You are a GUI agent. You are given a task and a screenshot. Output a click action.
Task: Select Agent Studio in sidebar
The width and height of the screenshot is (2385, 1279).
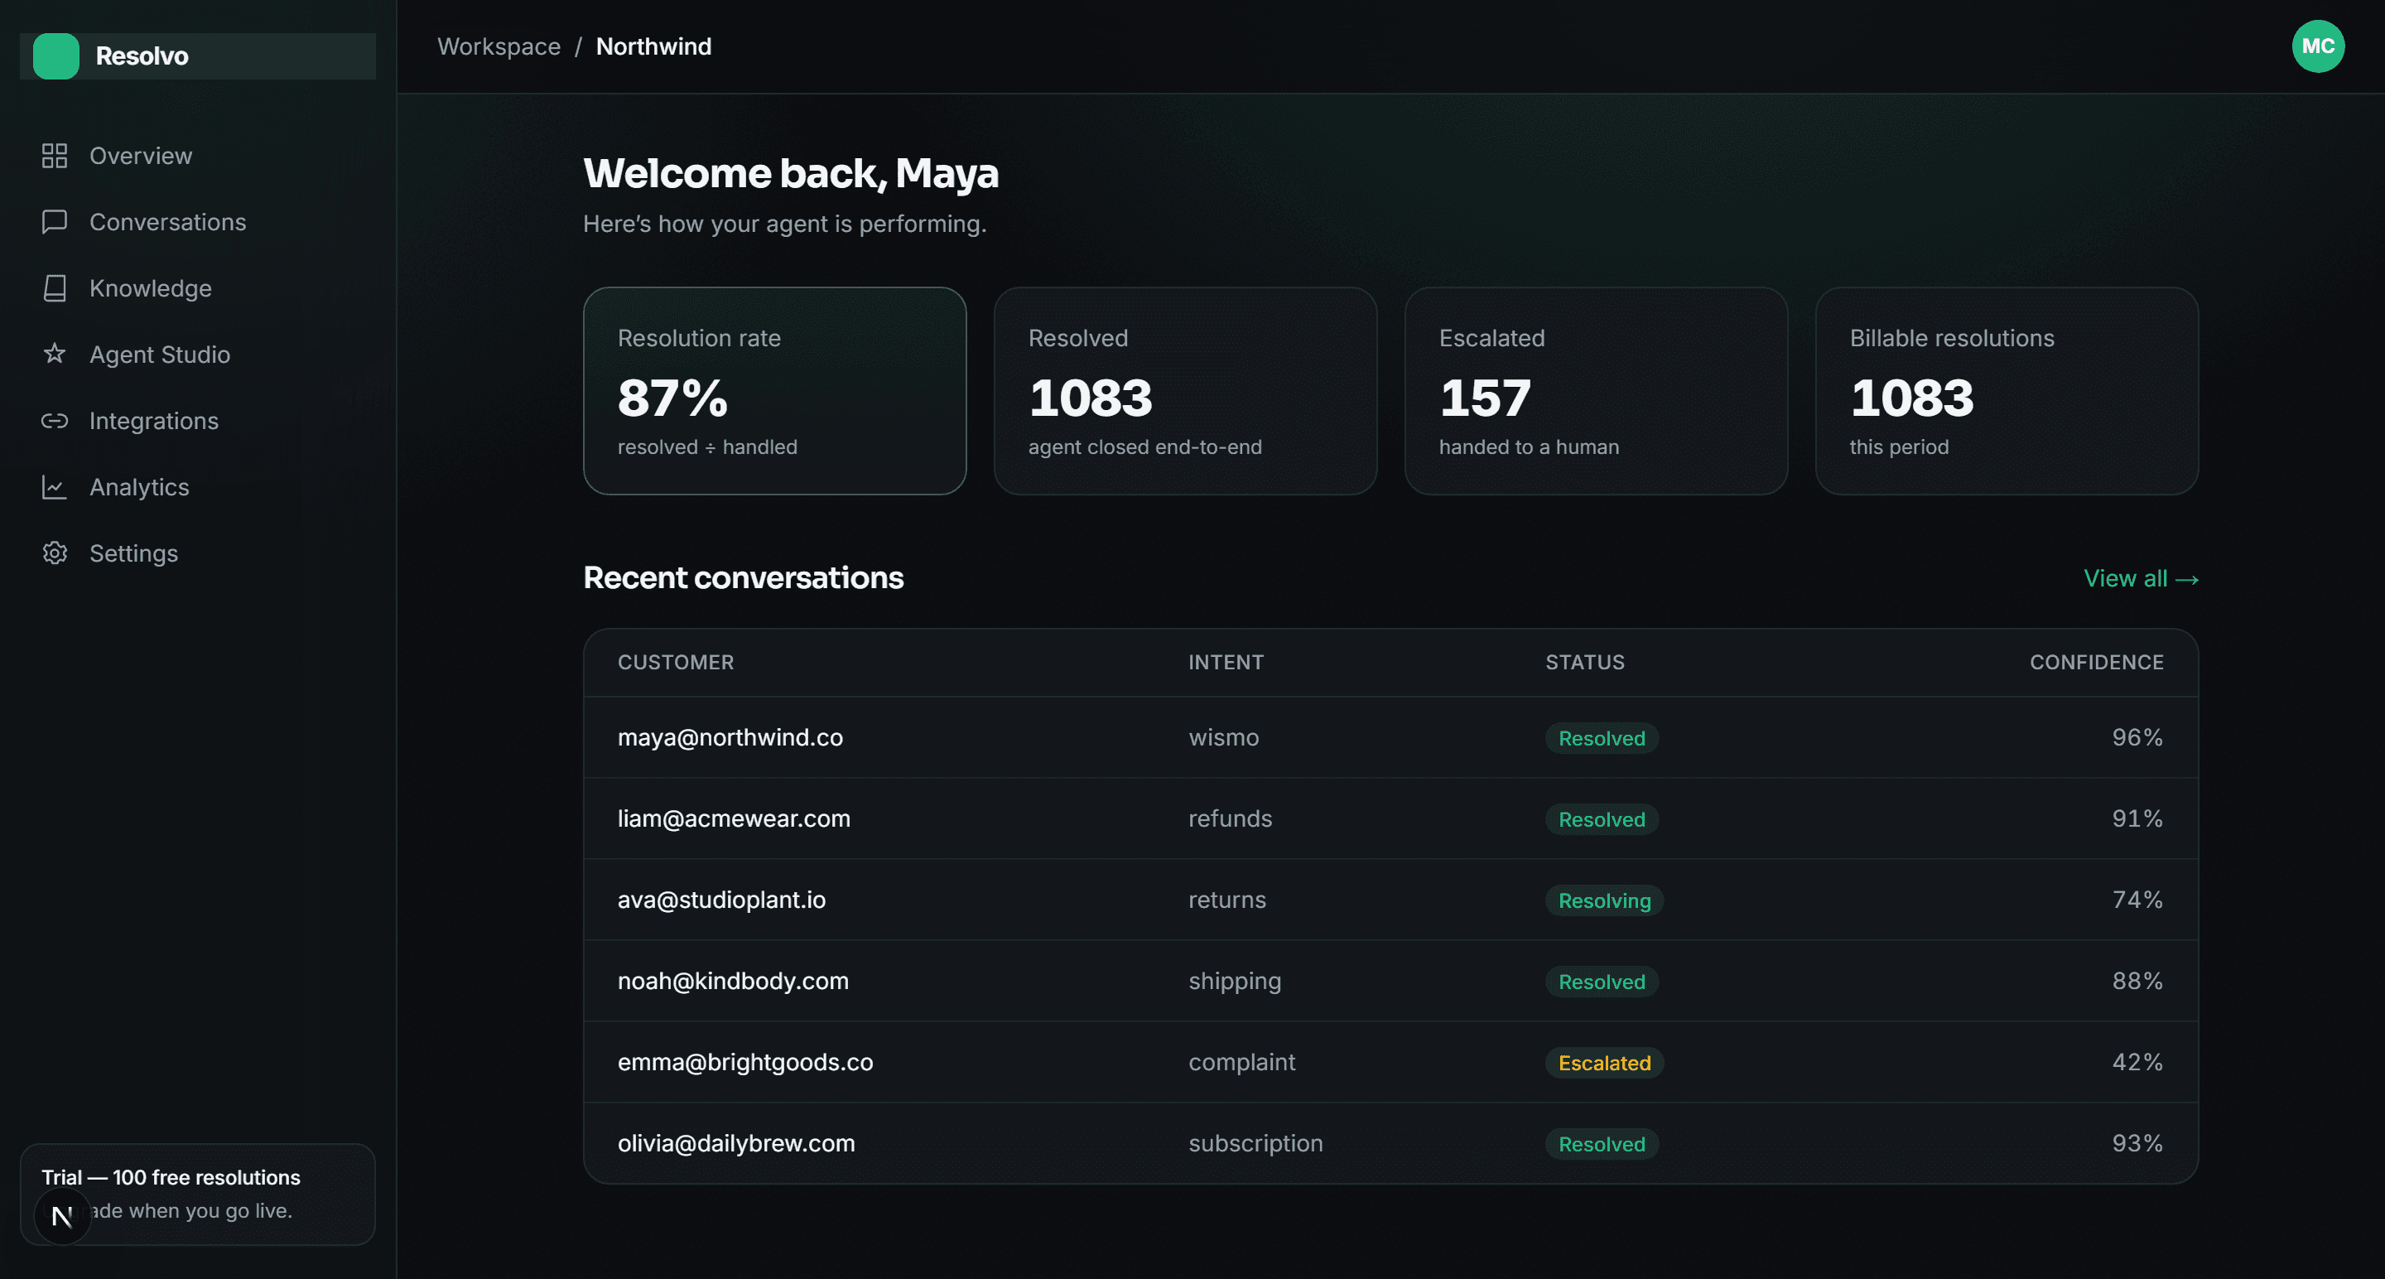197,354
